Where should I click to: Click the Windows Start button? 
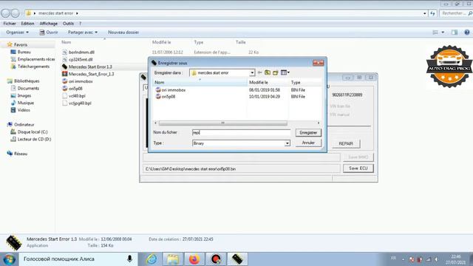coord(9,259)
